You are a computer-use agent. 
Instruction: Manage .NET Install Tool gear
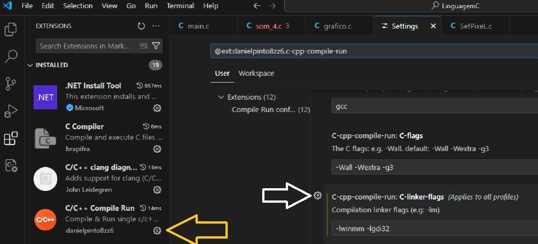tap(157, 108)
